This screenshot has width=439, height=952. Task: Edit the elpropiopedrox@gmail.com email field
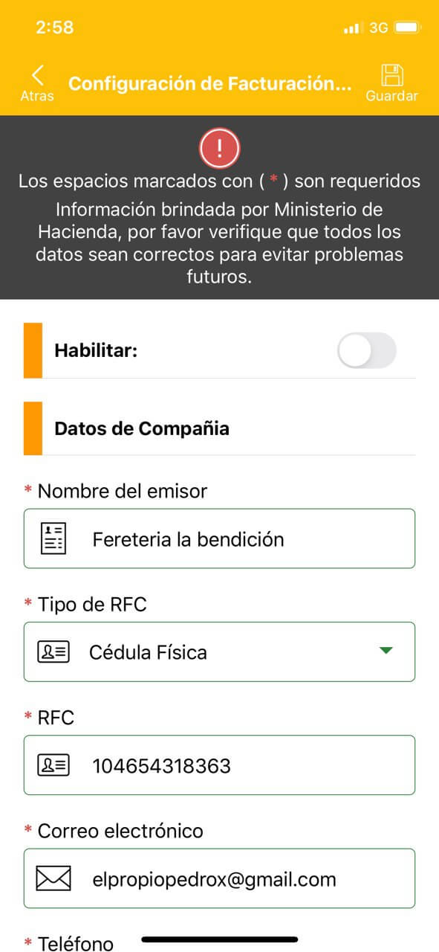pos(219,878)
